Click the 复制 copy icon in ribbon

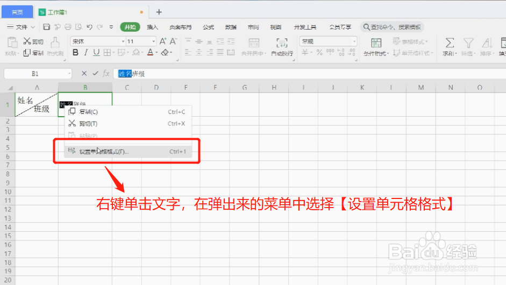(x=27, y=53)
